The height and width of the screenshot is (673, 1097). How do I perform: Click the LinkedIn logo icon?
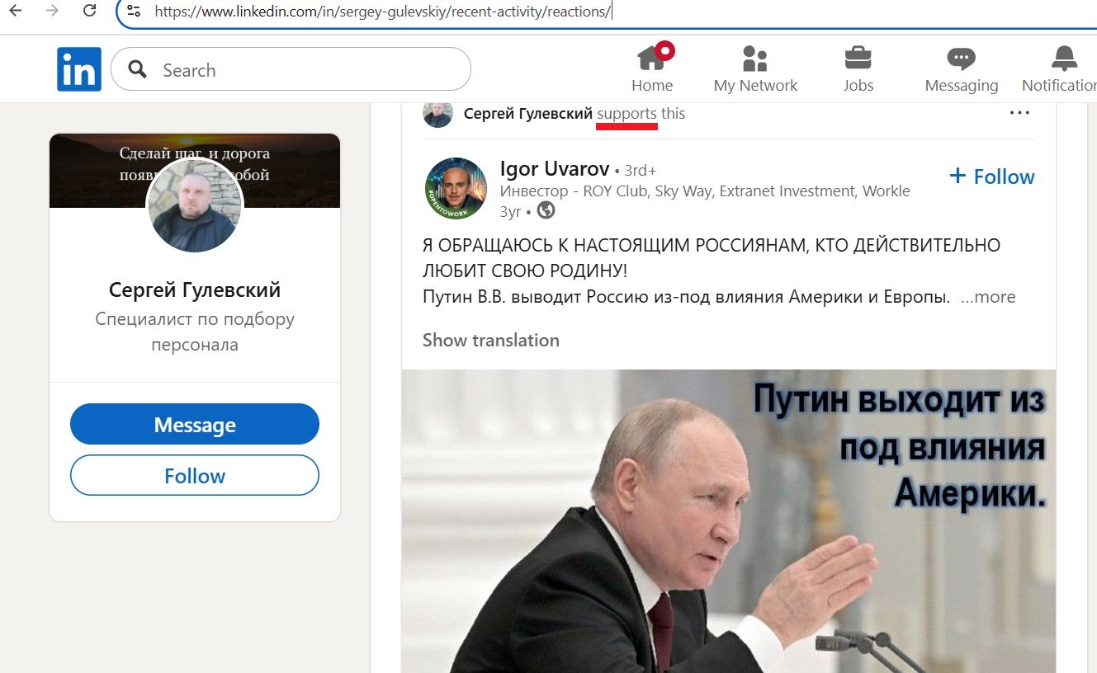coord(79,69)
